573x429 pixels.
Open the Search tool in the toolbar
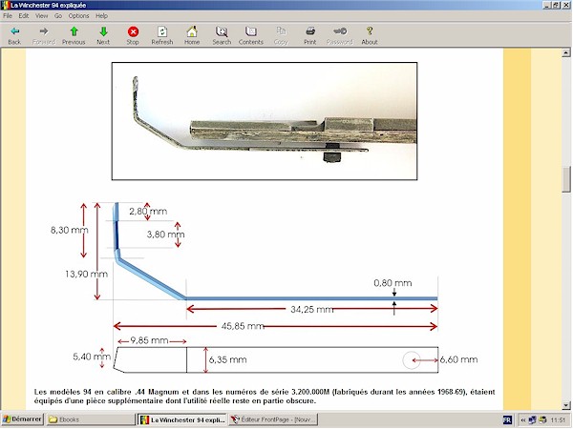222,31
